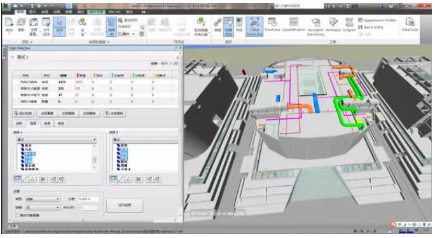
Task: Collapse the Test 1 expander
Action: pos(12,57)
